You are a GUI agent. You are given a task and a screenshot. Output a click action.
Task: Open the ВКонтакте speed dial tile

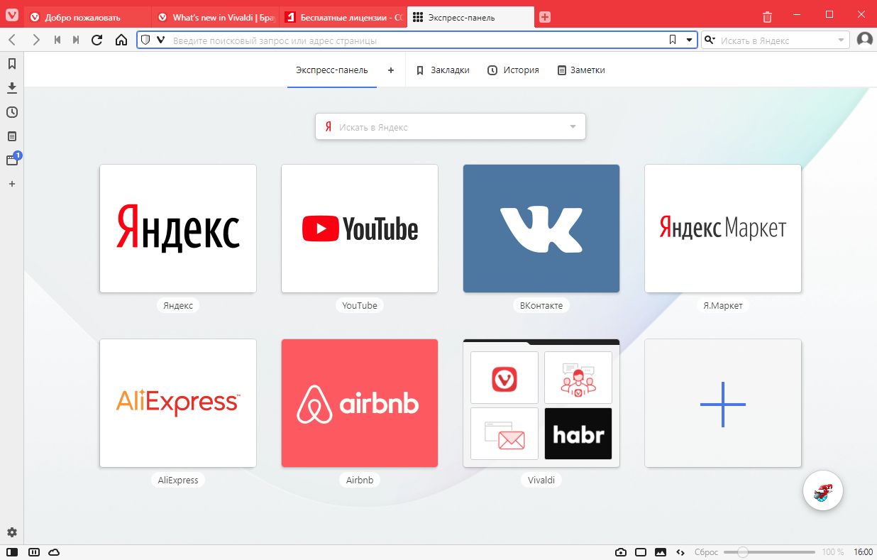pyautogui.click(x=541, y=229)
